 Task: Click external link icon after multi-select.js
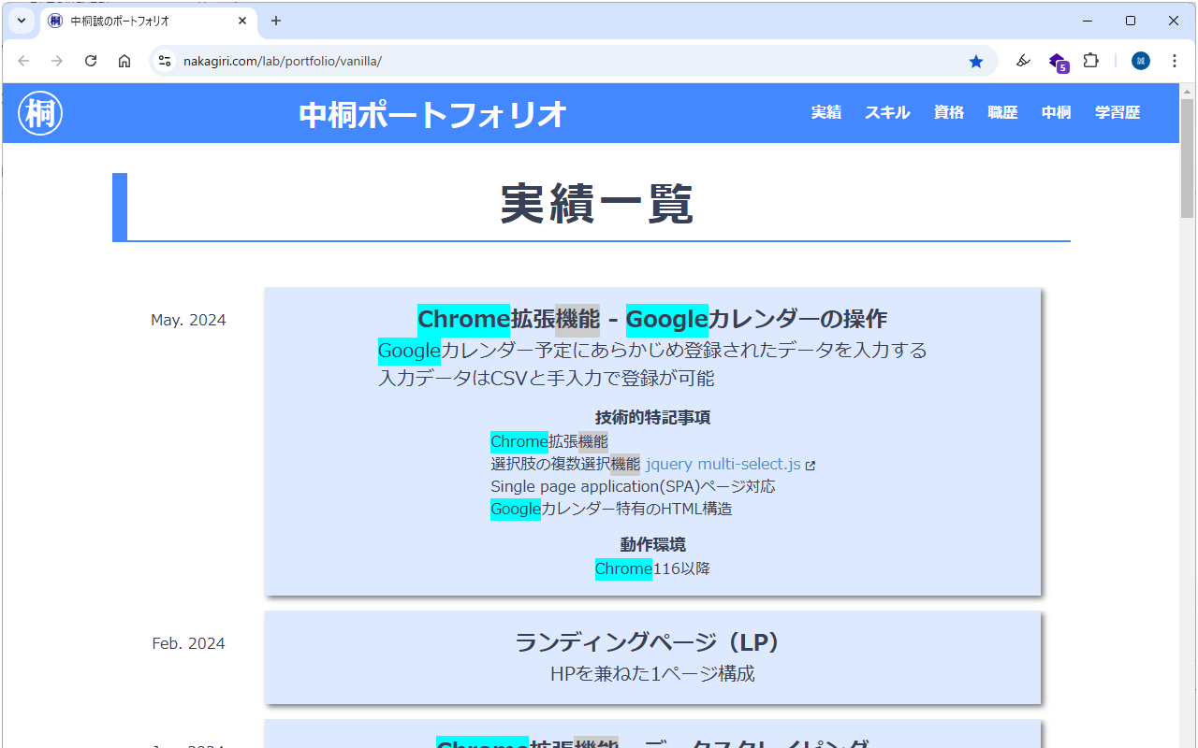[811, 466]
